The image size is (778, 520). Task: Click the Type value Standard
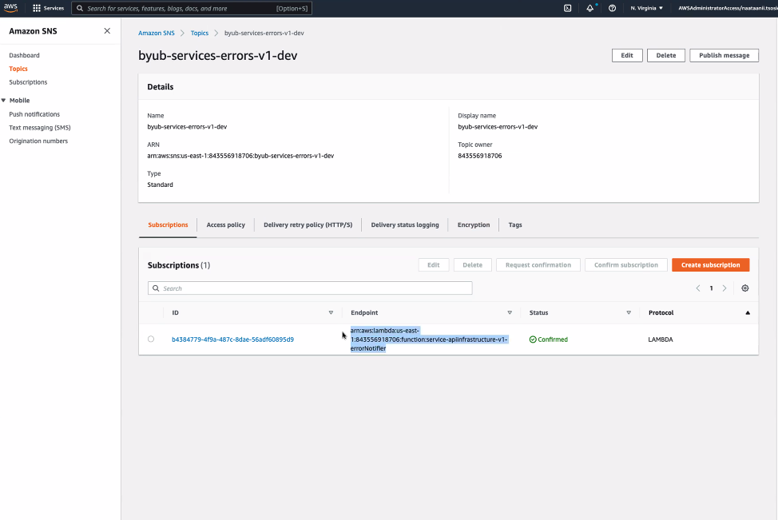(161, 185)
